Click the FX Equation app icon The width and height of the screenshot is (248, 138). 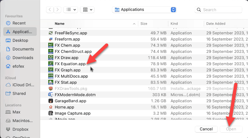point(51,64)
